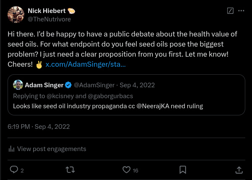Click the Adam Singer name in quote
This screenshot has height=180, width=252.
coord(44,85)
